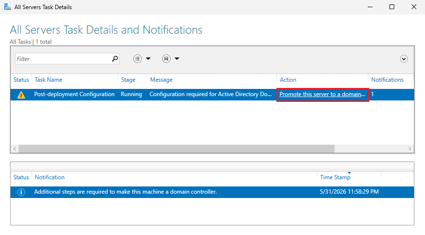This screenshot has height=235, width=425.
Task: Sort by Stage column header
Action: (128, 80)
